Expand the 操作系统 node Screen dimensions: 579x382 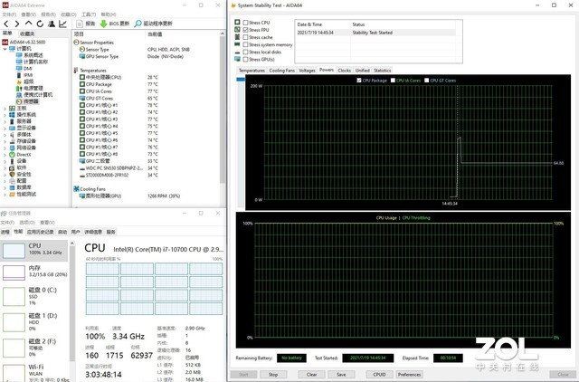pyautogui.click(x=5, y=115)
